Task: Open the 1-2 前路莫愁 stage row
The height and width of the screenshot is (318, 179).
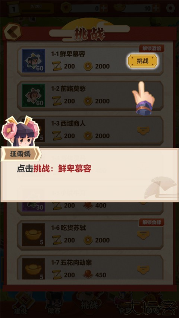Action: click(90, 96)
